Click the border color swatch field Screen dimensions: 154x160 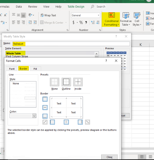click(x=21, y=116)
